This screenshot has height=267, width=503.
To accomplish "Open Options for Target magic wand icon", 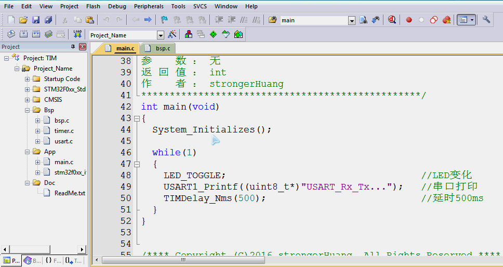I will tap(173, 34).
